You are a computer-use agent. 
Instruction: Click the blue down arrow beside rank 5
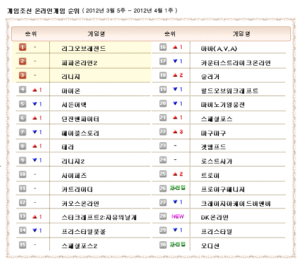click(x=34, y=104)
